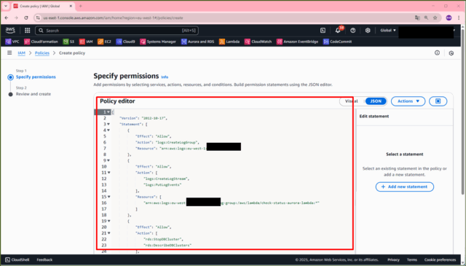Click the browser address bar URL
Screen dimensions: 466x266
click(x=113, y=17)
